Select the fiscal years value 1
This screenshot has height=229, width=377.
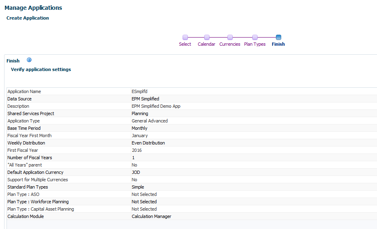pyautogui.click(x=133, y=158)
